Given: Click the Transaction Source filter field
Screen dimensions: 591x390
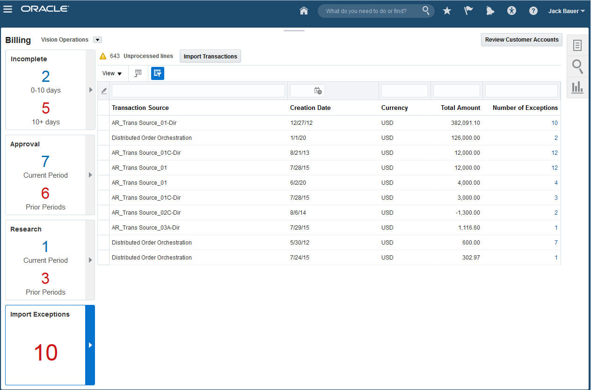Looking at the screenshot, I should tap(198, 91).
